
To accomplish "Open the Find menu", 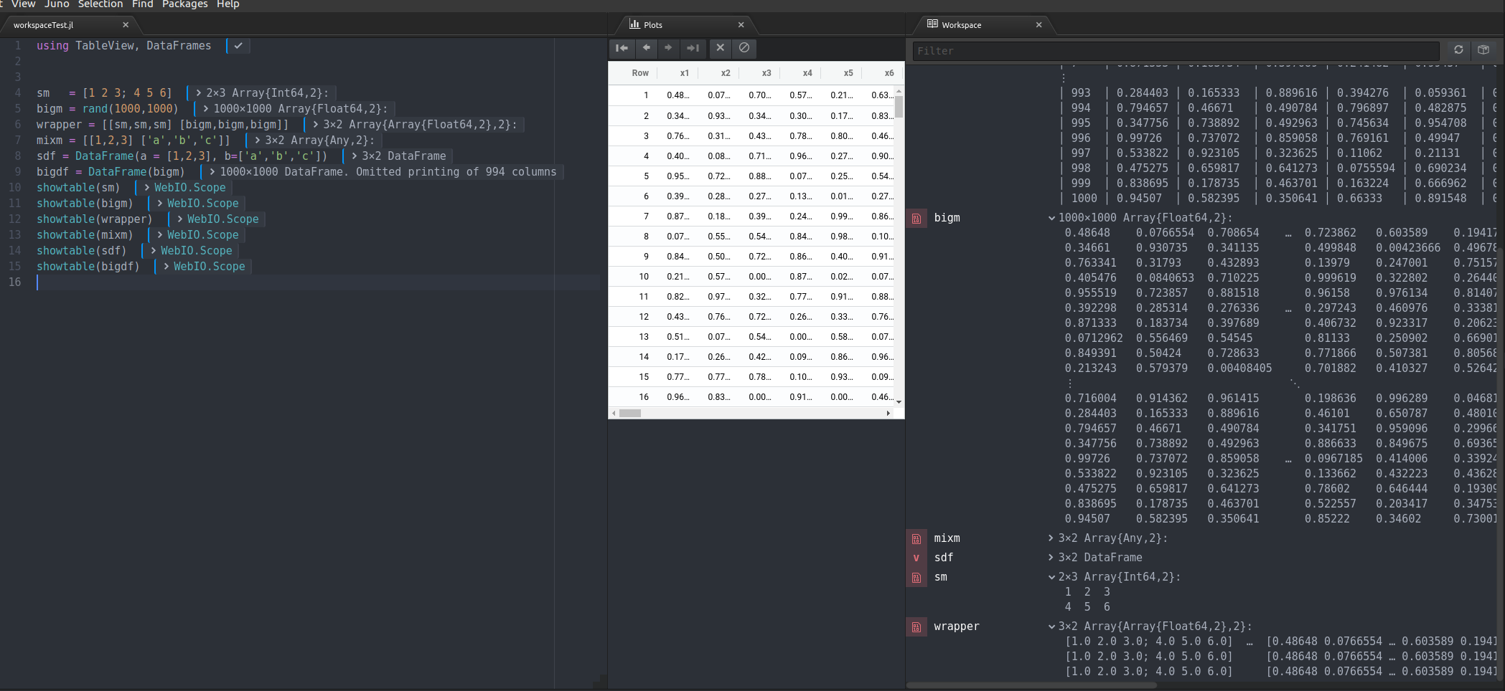I will pyautogui.click(x=143, y=4).
